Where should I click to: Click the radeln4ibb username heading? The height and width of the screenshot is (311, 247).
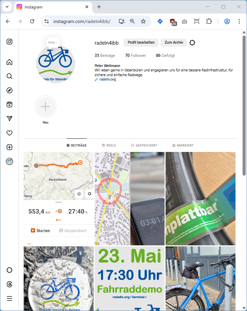point(106,43)
